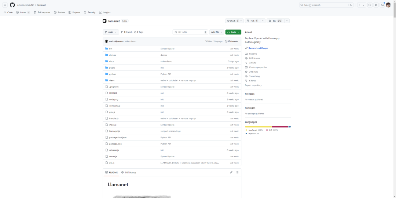Screen dimensions: 396x198
Task: Click the Custom properties icon
Action: 246,67
